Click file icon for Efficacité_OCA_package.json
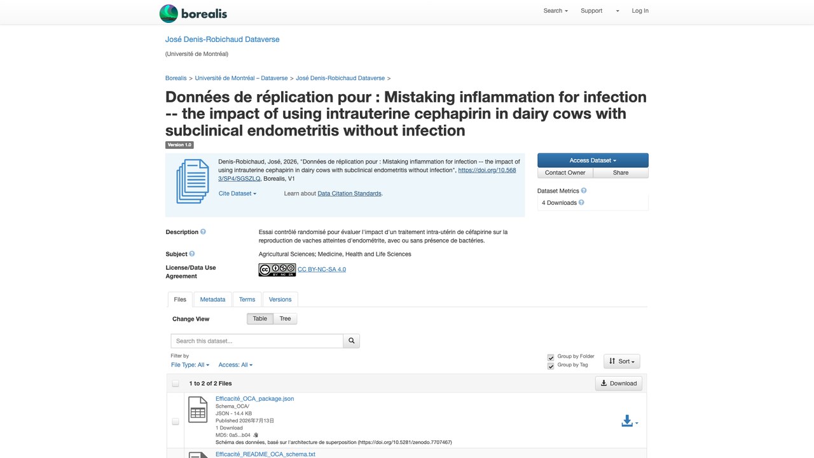This screenshot has width=814, height=458. click(198, 410)
